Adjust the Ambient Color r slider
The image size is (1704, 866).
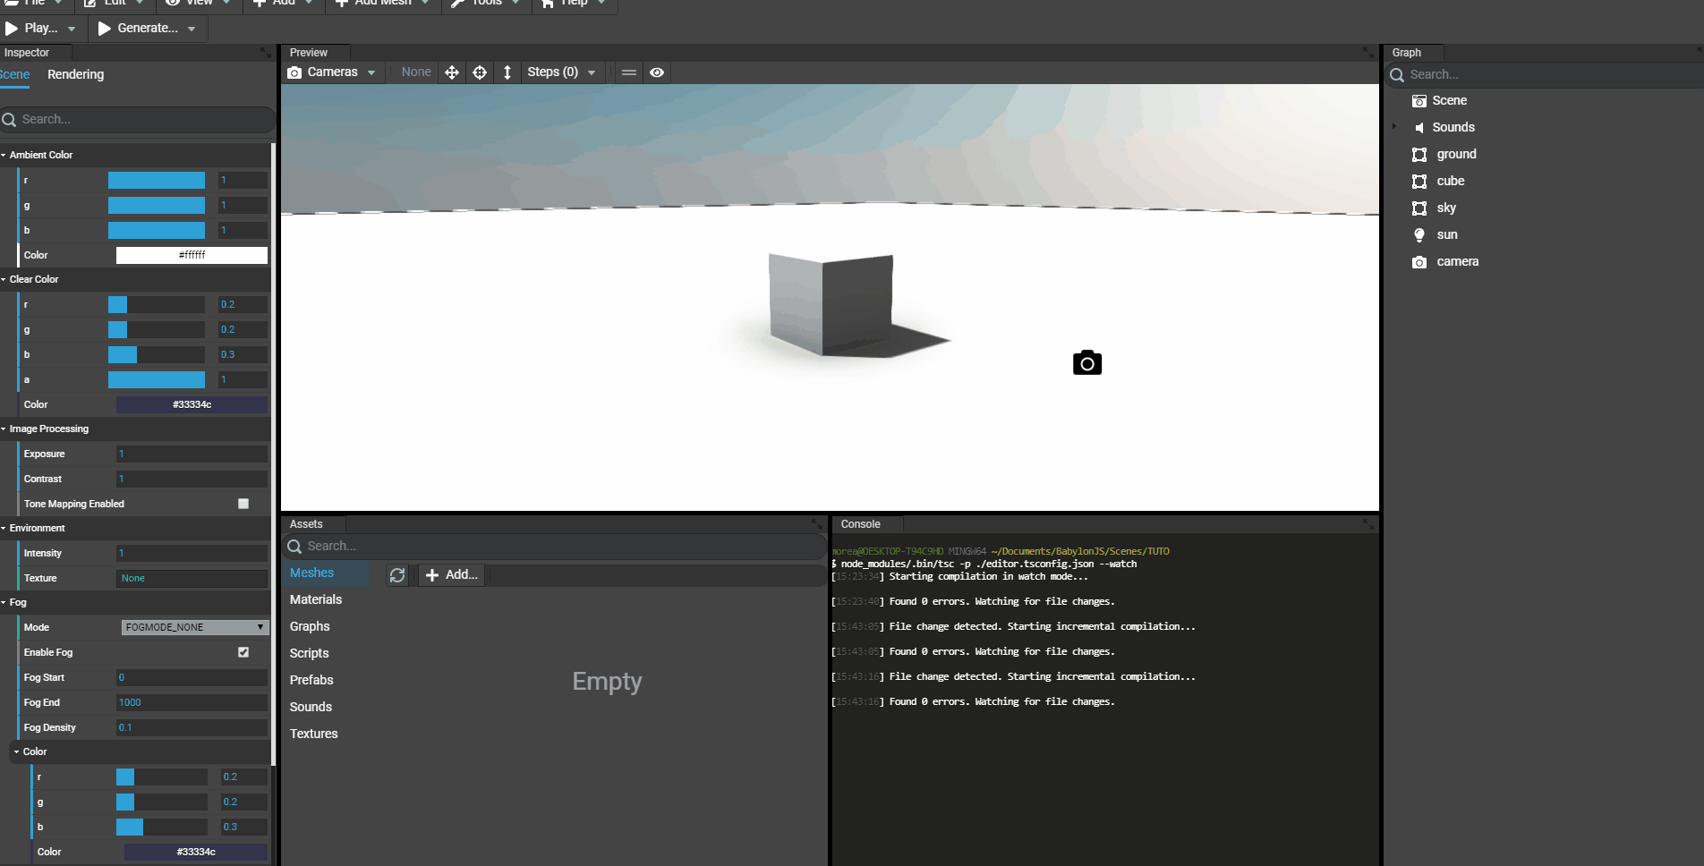click(x=157, y=181)
